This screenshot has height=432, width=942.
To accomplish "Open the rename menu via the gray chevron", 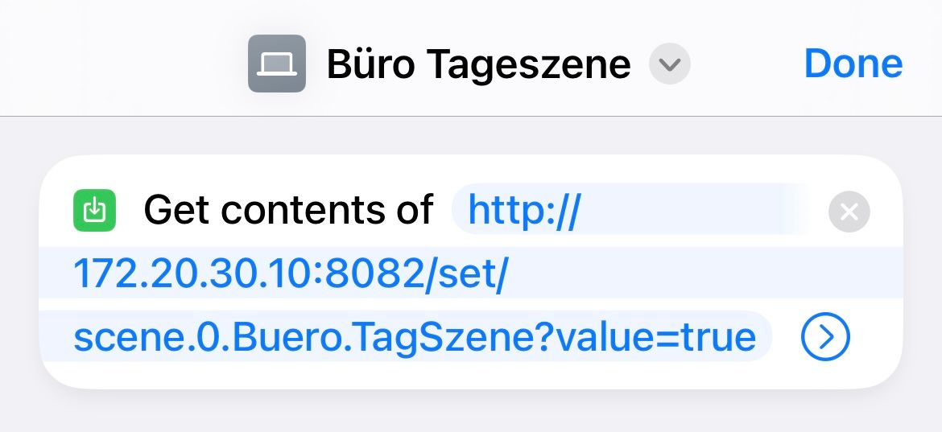I will (x=670, y=64).
